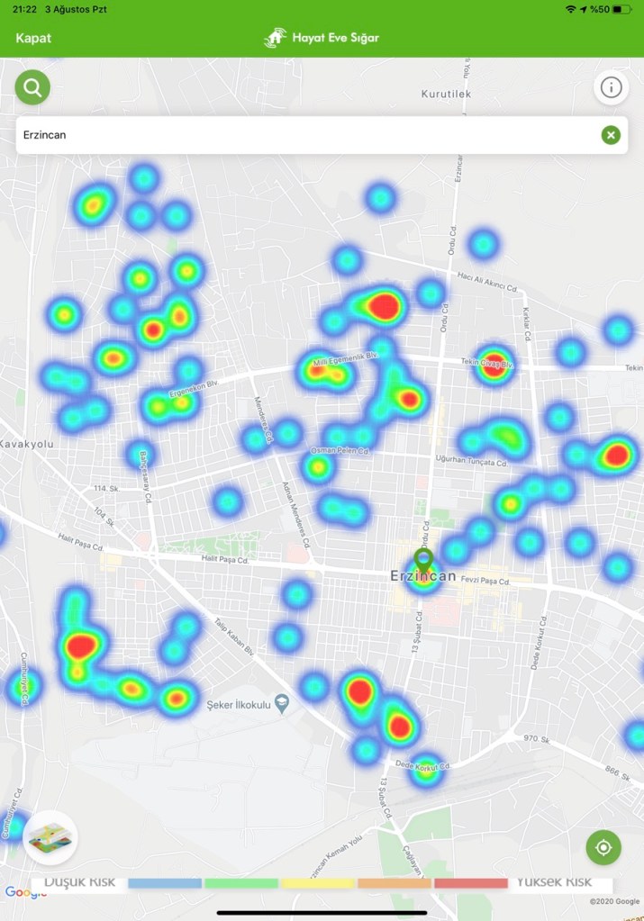Open the Google logo link
Image resolution: width=644 pixels, height=921 pixels.
point(25,892)
